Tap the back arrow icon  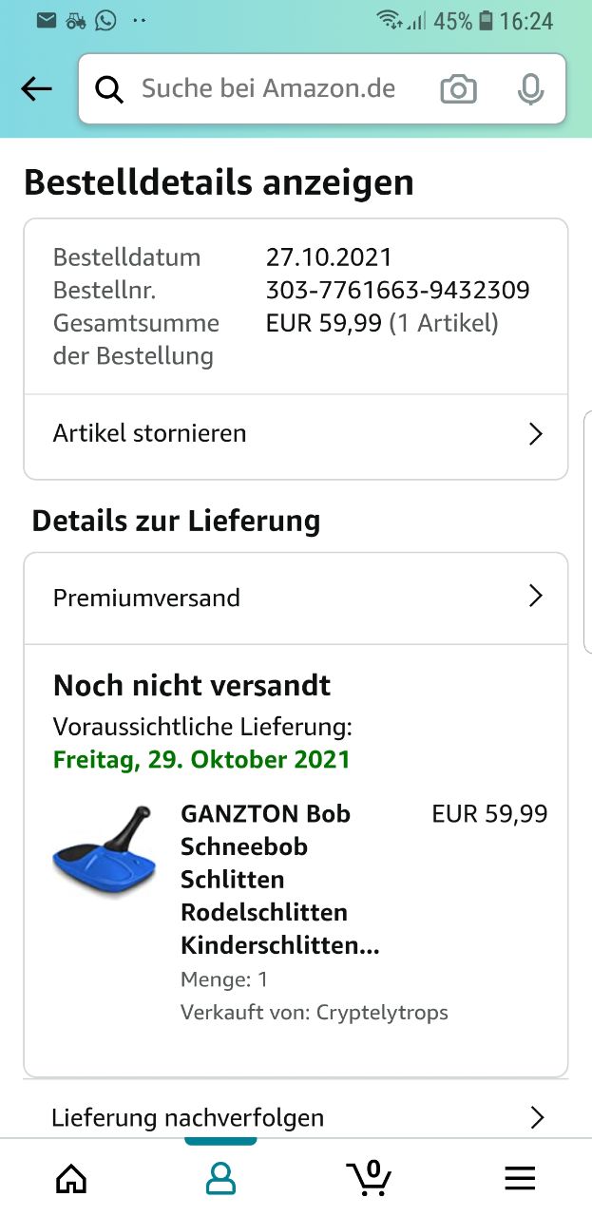point(36,89)
